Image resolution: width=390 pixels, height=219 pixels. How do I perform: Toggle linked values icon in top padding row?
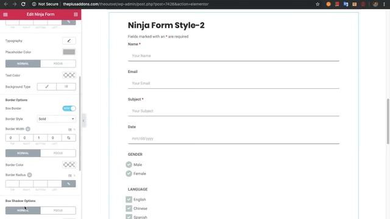pyautogui.click(x=69, y=22)
